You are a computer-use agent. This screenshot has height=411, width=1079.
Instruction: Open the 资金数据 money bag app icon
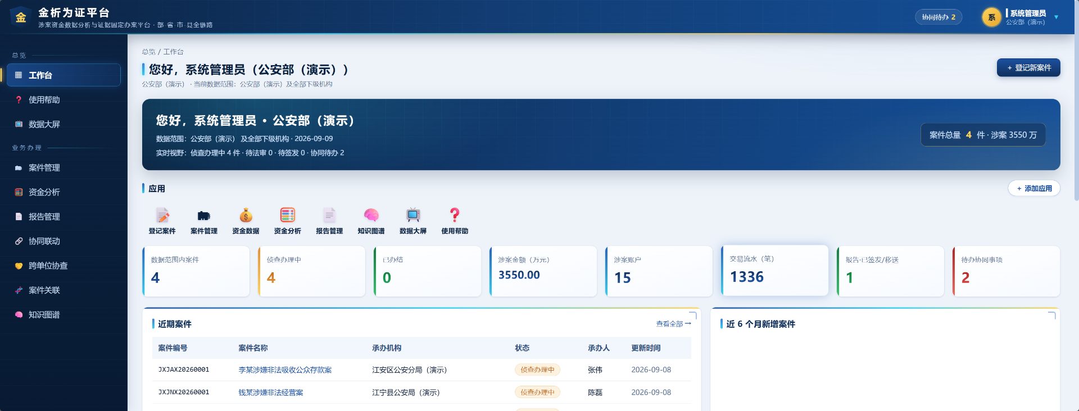[246, 215]
